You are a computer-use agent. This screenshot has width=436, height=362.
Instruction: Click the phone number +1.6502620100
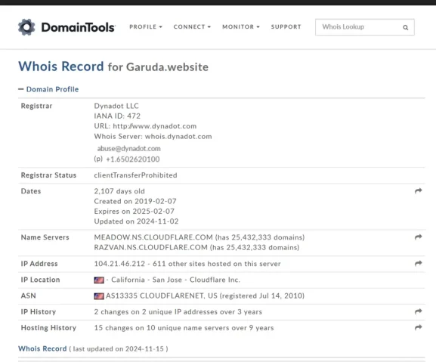coord(133,159)
